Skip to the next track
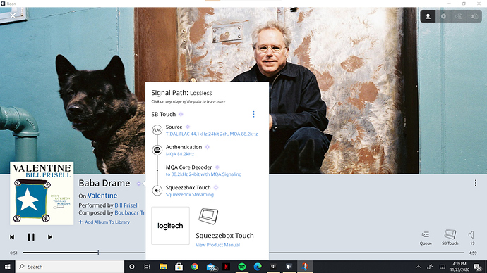This screenshot has height=273, width=487. tap(50, 237)
